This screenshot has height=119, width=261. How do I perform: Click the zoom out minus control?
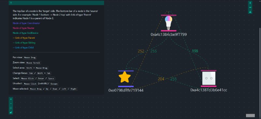point(11,103)
